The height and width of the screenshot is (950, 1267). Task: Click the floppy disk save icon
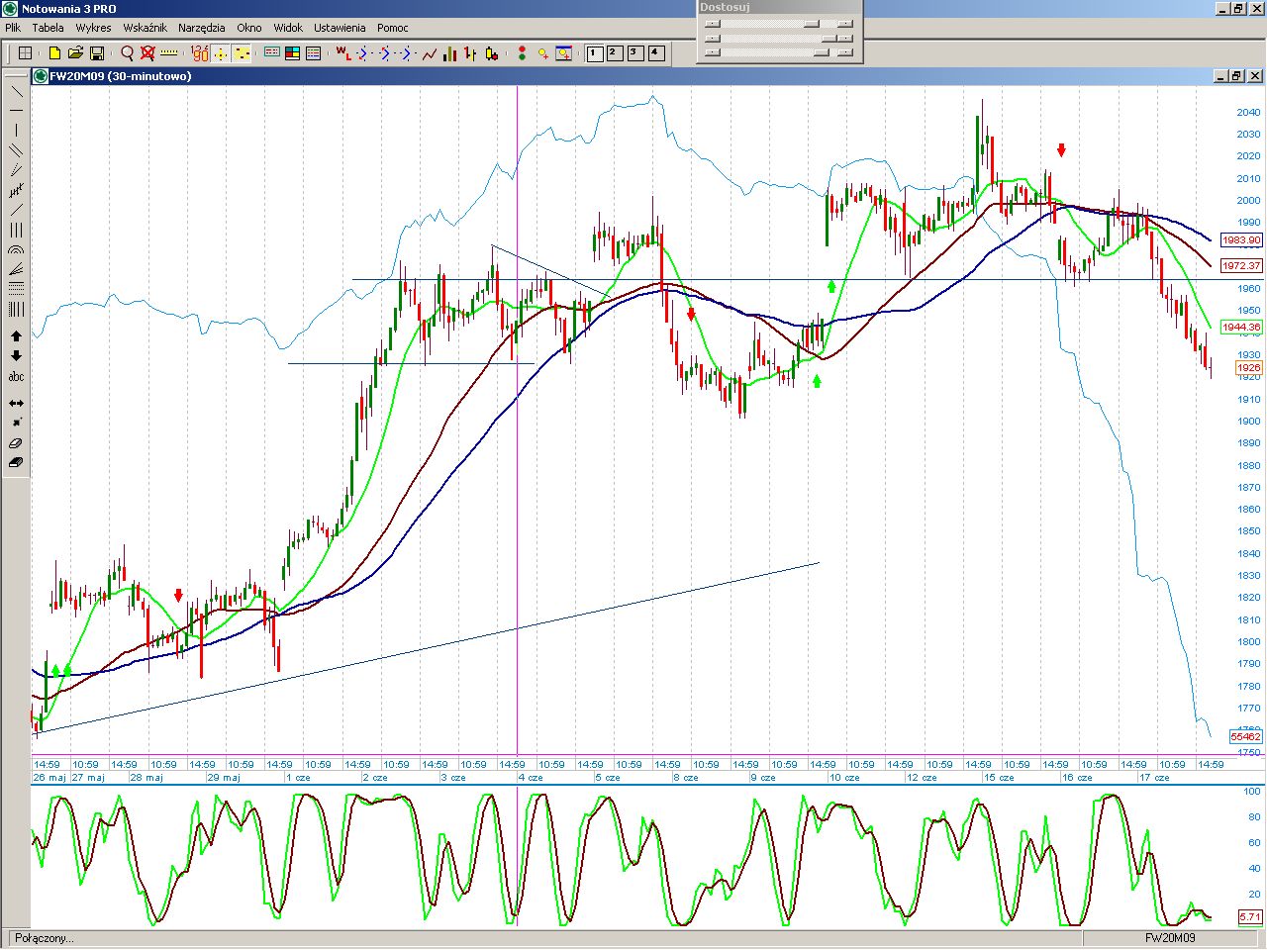coord(97,53)
